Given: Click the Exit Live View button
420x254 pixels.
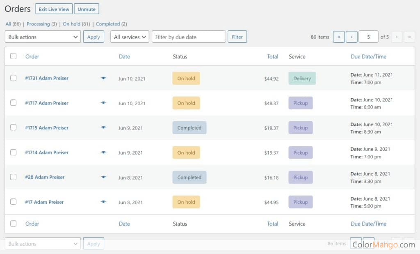Looking at the screenshot, I should (54, 8).
